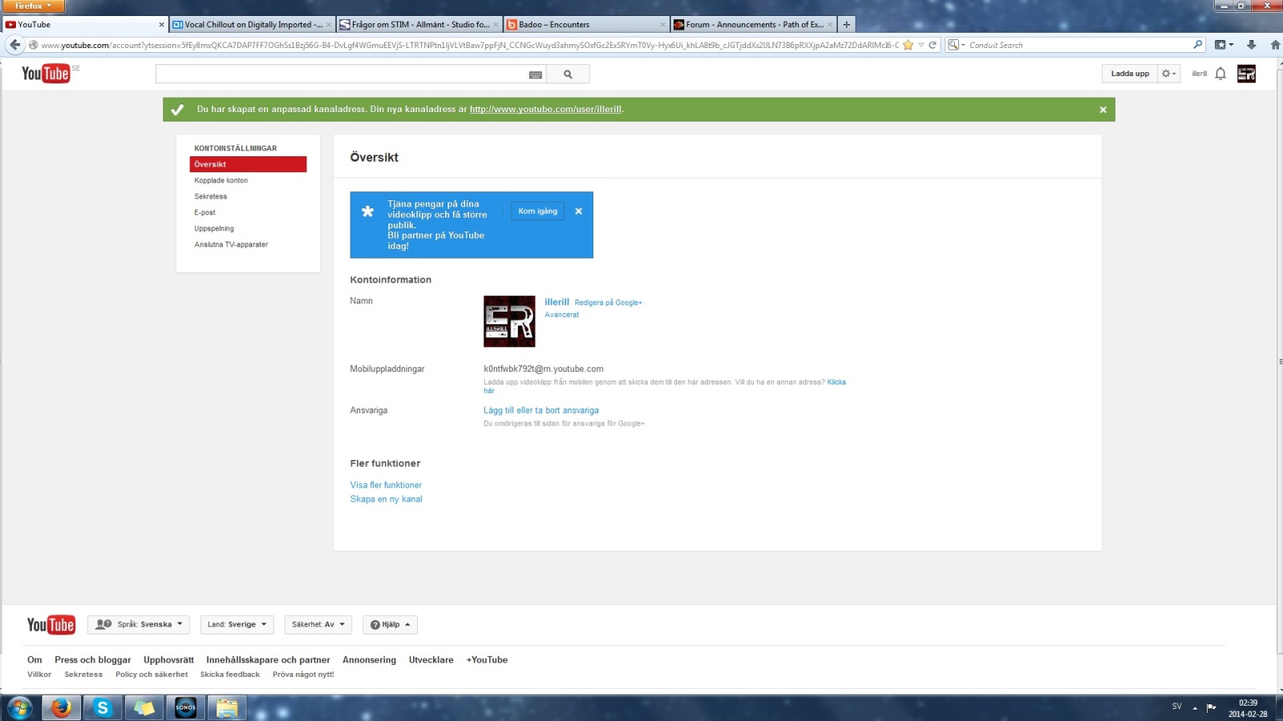Open the Firefox application menu button
The height and width of the screenshot is (721, 1283).
[32, 6]
